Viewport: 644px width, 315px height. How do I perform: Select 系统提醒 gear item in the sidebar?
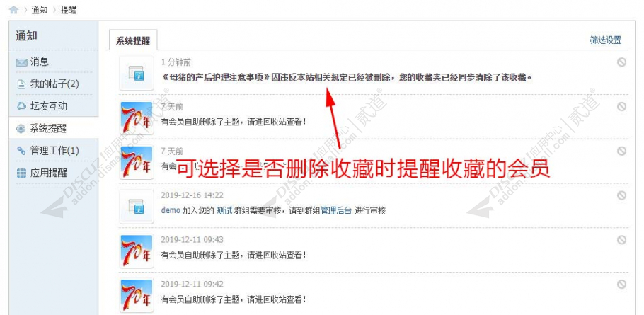tap(41, 129)
